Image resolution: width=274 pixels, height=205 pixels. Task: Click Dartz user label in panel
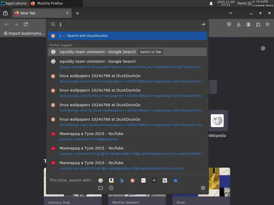click(x=242, y=3)
